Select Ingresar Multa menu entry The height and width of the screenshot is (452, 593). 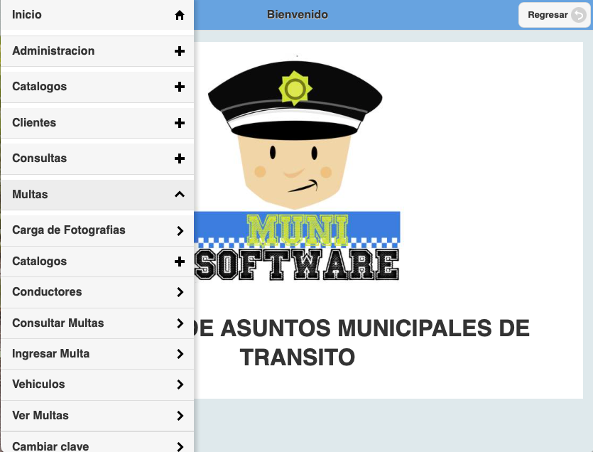[50, 353]
